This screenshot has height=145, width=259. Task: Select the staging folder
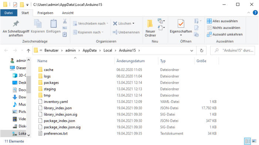pyautogui.click(x=50, y=89)
